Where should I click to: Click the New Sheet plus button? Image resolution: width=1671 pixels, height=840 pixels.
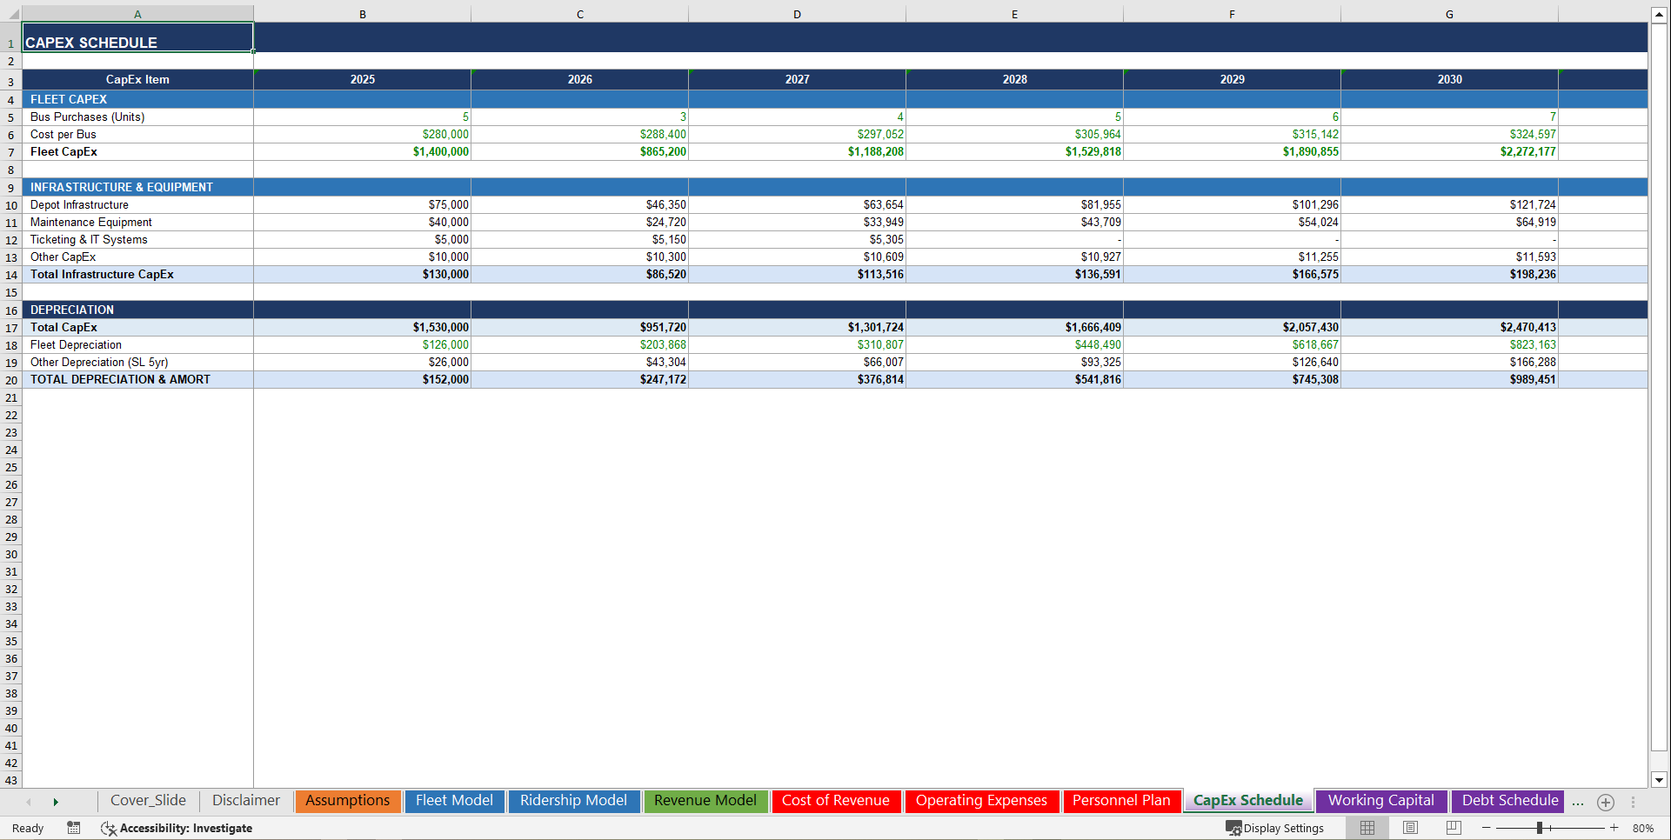[x=1606, y=802]
